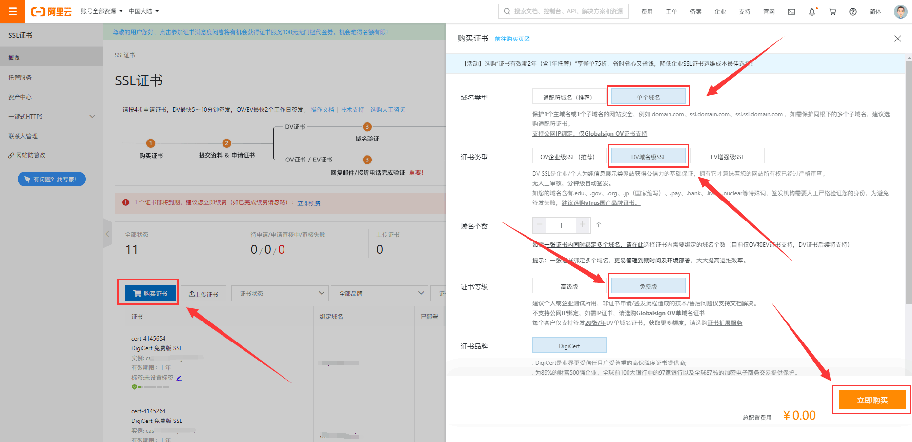Screen dimensions: 912x442
Task: Expand 中国大陆 region dropdown
Action: (144, 11)
